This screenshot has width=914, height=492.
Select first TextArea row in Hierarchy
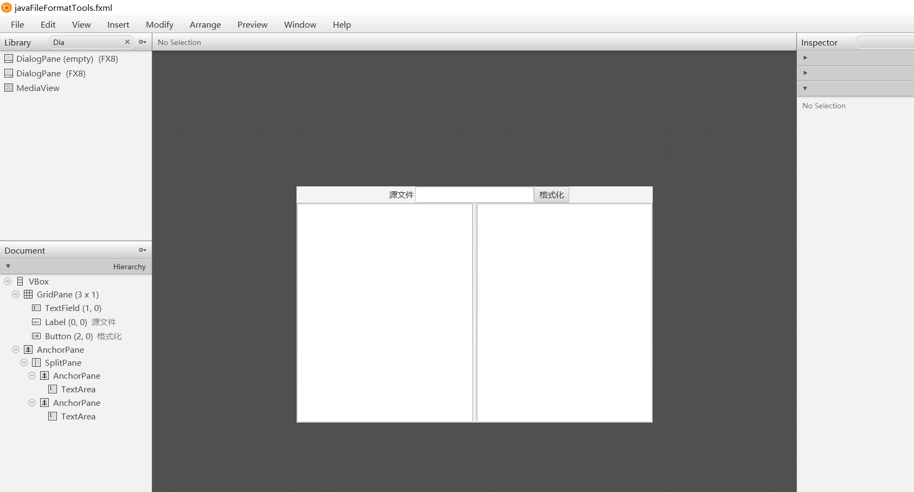click(76, 389)
